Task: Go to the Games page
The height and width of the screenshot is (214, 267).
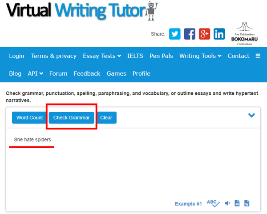Action: pos(116,73)
